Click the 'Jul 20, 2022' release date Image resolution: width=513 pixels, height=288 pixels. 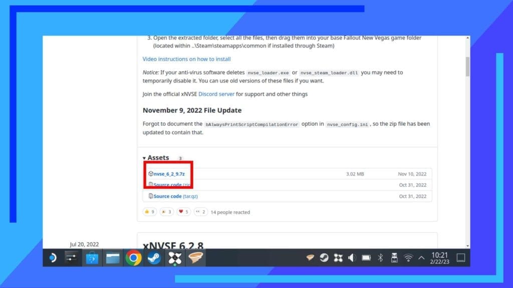tap(84, 244)
